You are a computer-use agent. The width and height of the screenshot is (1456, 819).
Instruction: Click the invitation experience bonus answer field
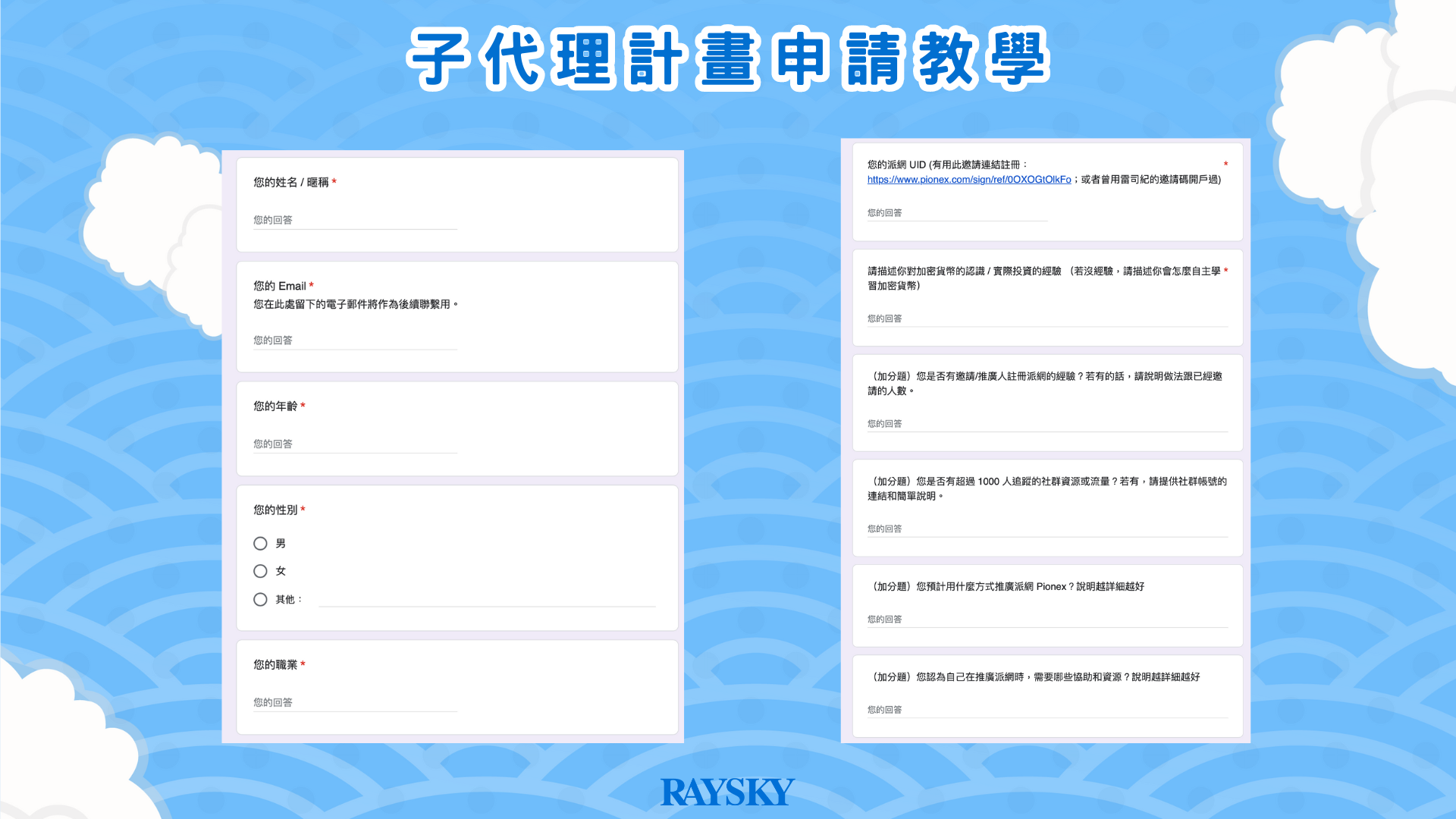click(x=1047, y=425)
